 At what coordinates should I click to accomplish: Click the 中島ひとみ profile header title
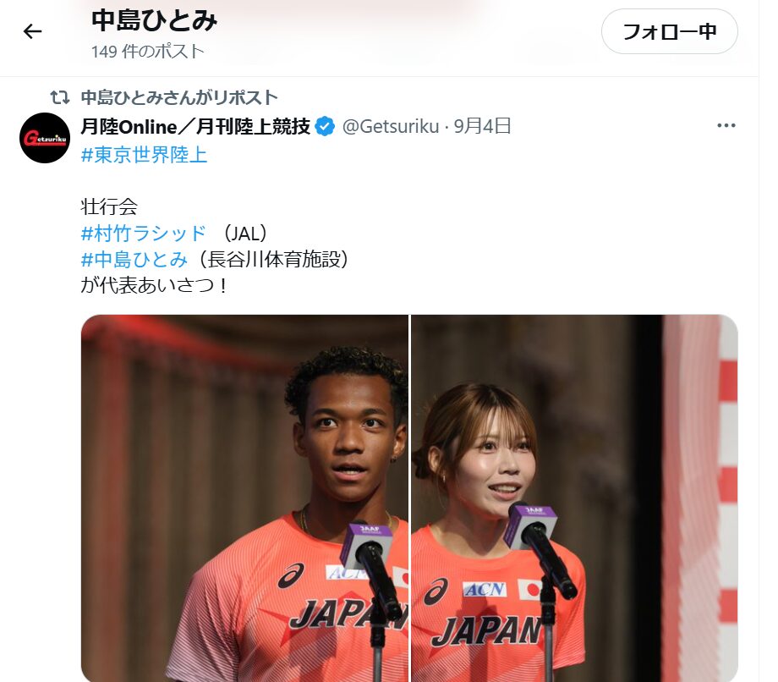coord(154,21)
